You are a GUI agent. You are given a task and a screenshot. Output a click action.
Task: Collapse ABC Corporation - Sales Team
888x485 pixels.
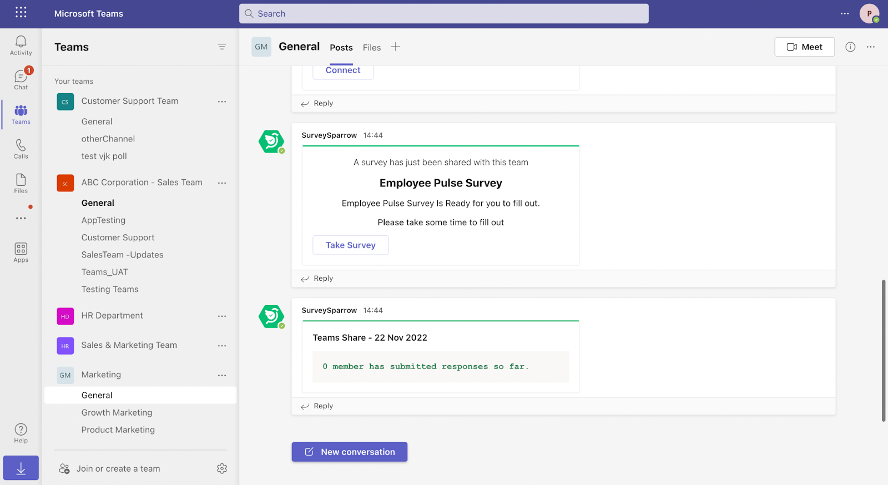[142, 182]
